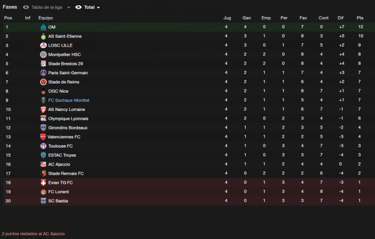Click the Olympique Lyonnais OL logo
The width and height of the screenshot is (375, 239).
click(x=43, y=119)
